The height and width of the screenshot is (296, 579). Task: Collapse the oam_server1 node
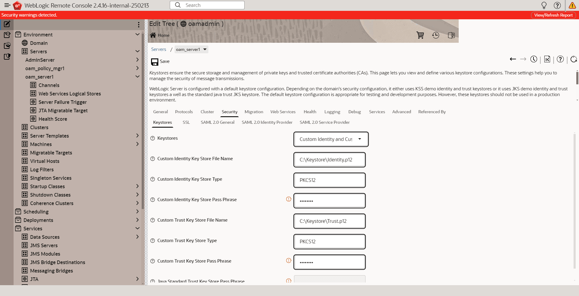click(138, 76)
